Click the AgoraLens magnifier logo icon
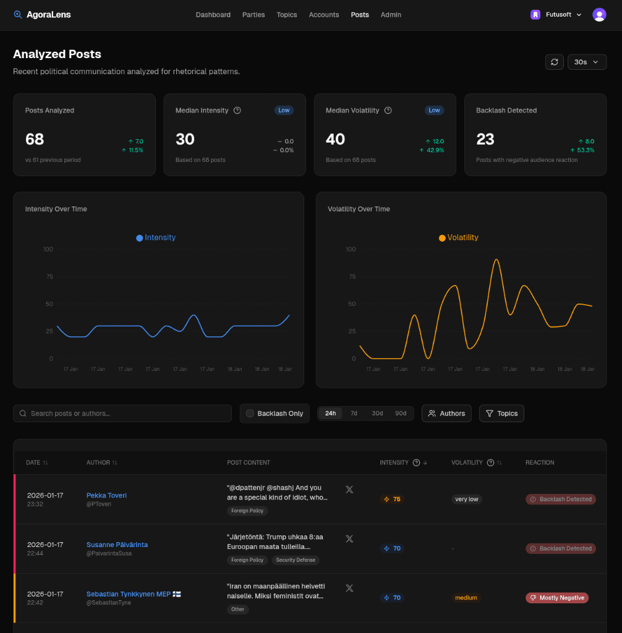This screenshot has width=622, height=633. (x=17, y=14)
